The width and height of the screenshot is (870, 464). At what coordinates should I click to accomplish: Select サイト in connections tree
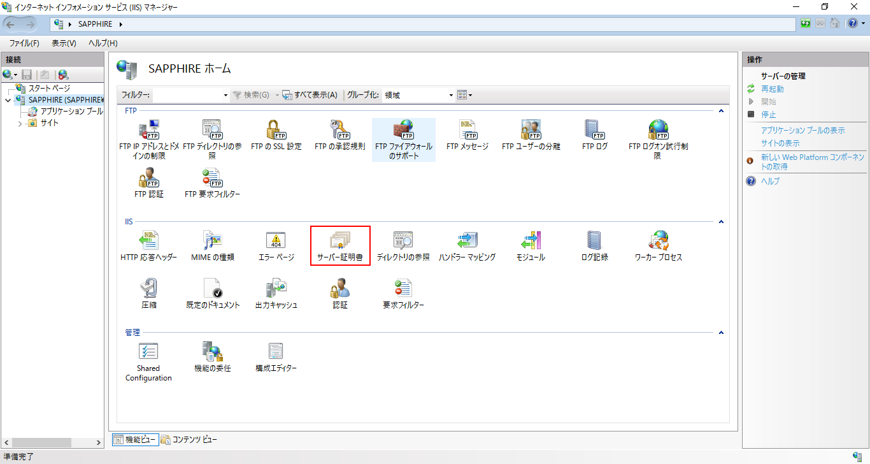(x=49, y=123)
